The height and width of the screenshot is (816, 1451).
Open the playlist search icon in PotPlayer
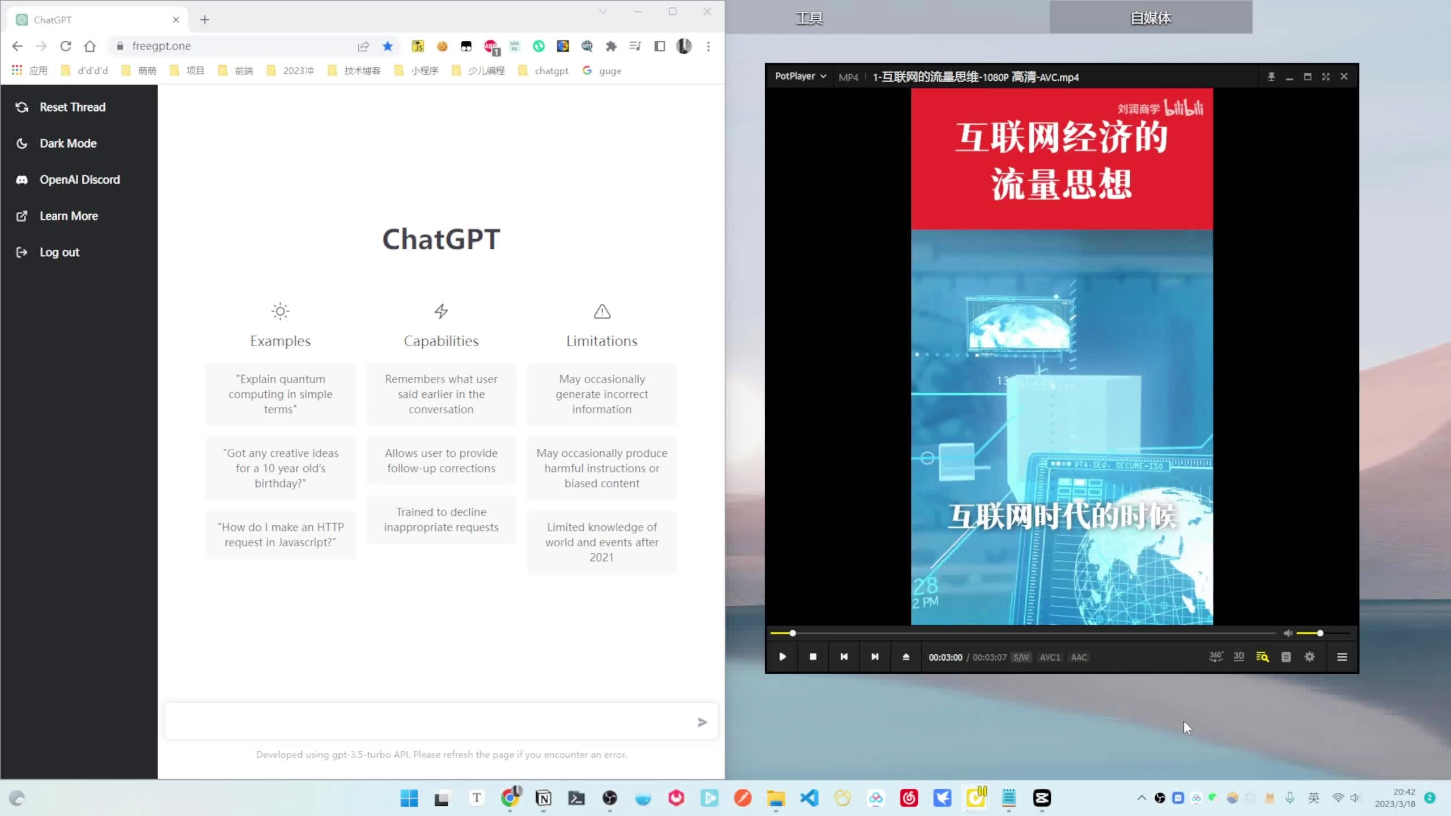(x=1262, y=657)
